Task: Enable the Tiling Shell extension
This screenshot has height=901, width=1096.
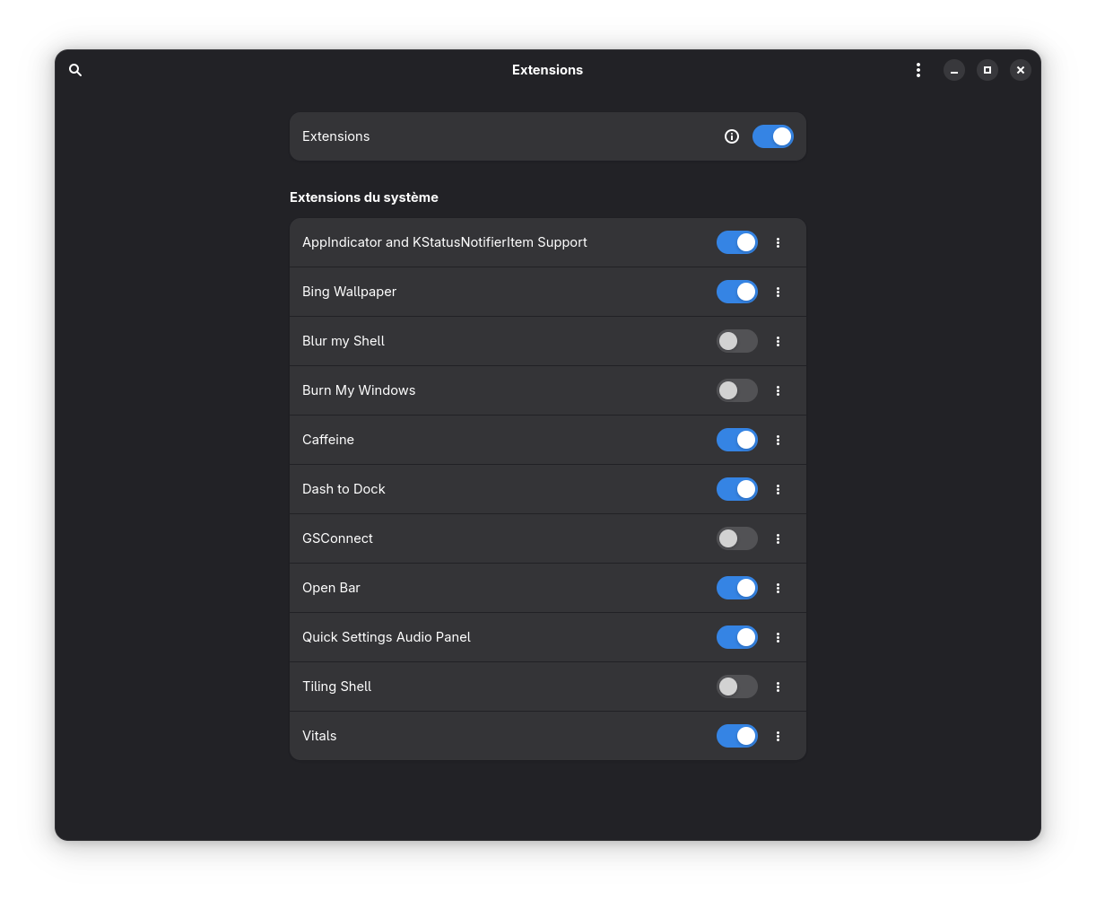Action: (737, 687)
